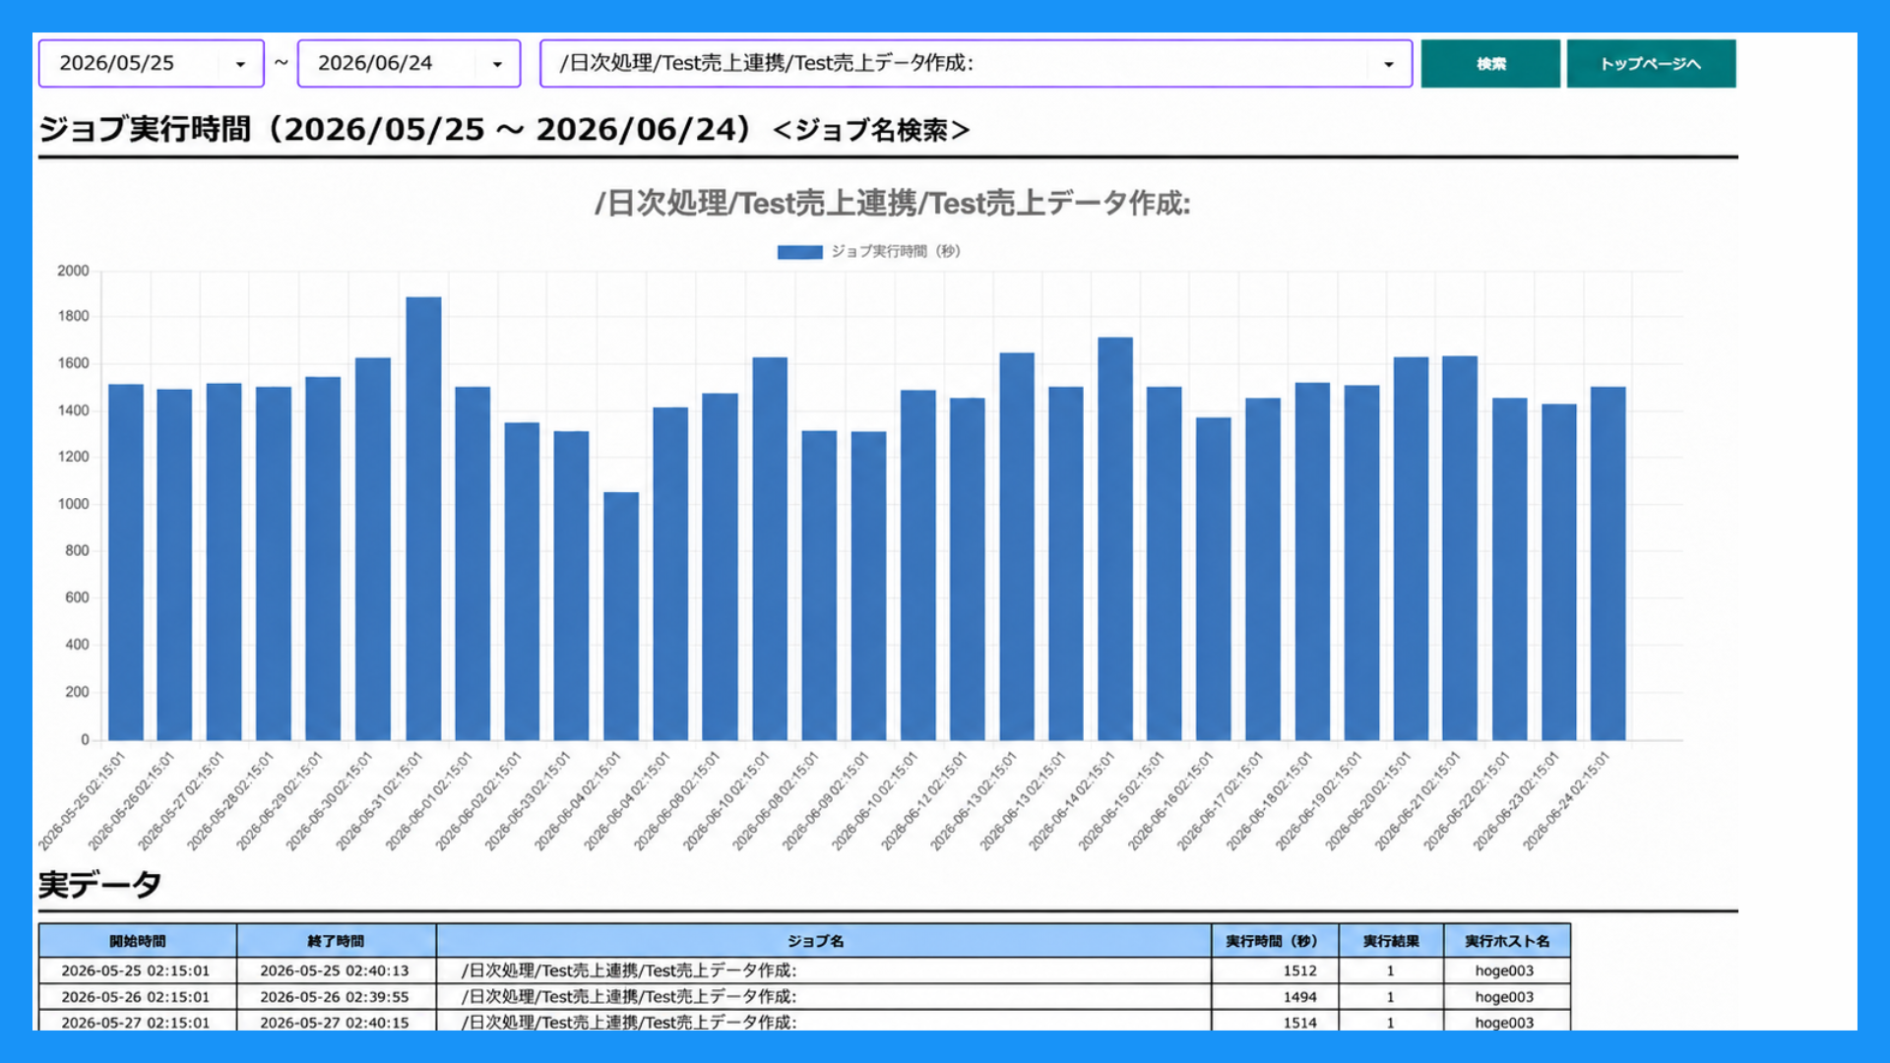1890x1063 pixels.
Task: Select the shortest bar for 2026-06-04
Action: 621,616
